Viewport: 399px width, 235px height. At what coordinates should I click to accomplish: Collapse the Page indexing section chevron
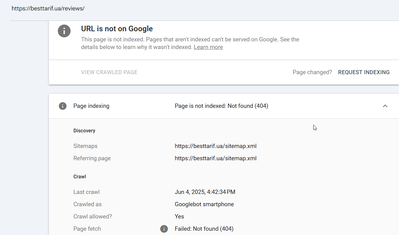point(385,106)
